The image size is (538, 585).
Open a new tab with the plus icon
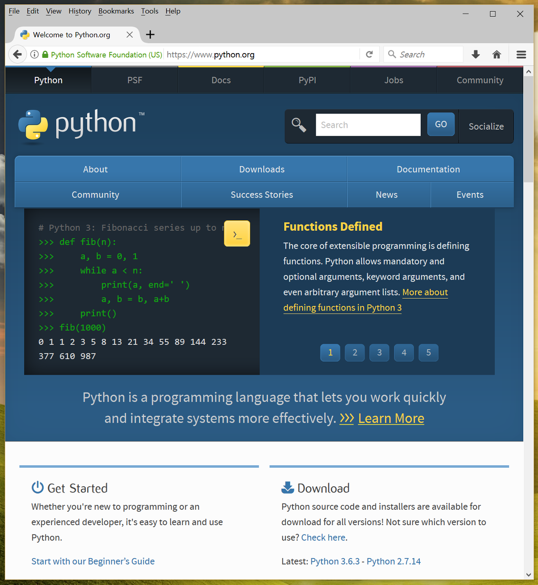(150, 35)
